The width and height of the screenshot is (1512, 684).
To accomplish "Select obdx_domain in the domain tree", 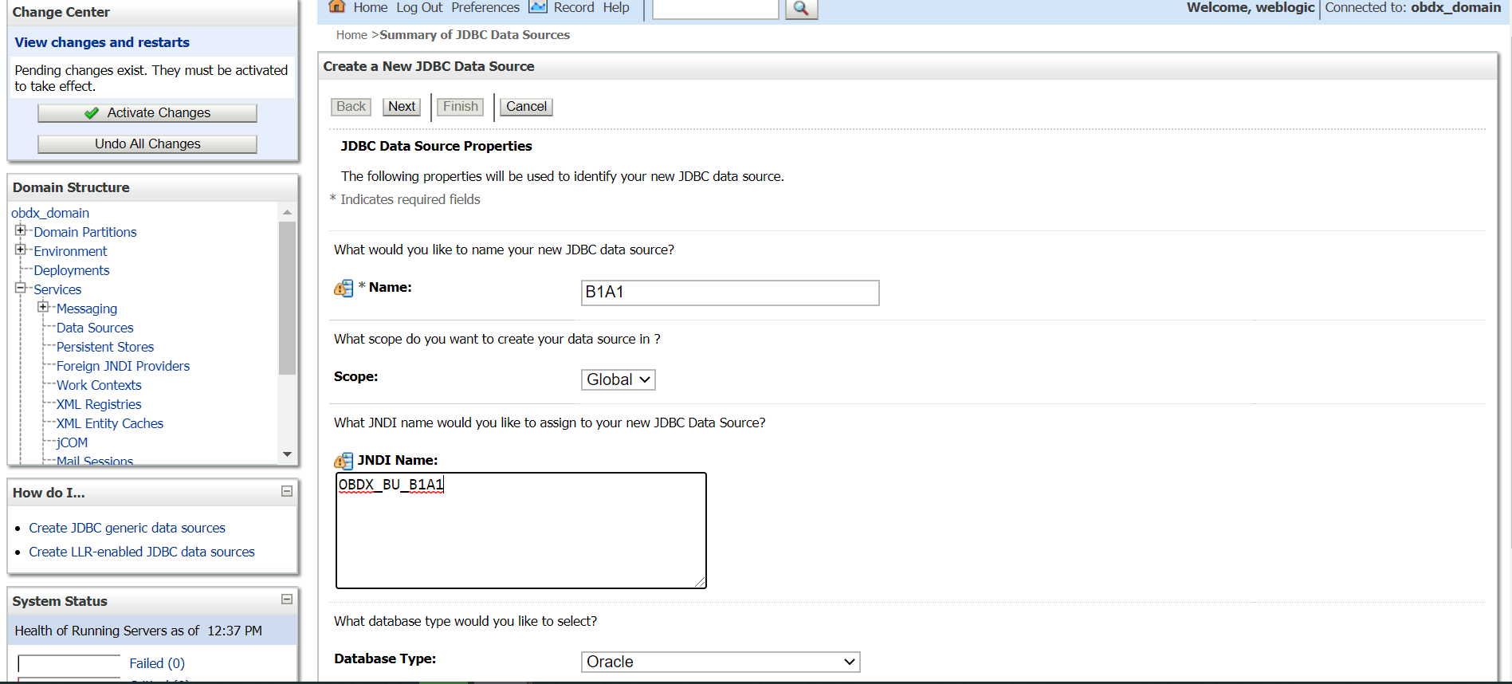I will 50,213.
